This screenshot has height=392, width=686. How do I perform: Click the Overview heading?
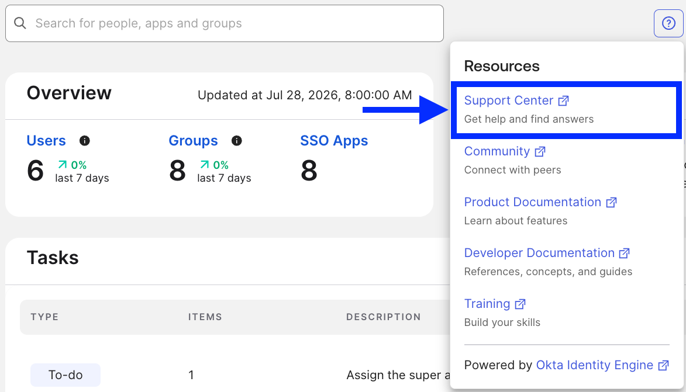(x=69, y=93)
